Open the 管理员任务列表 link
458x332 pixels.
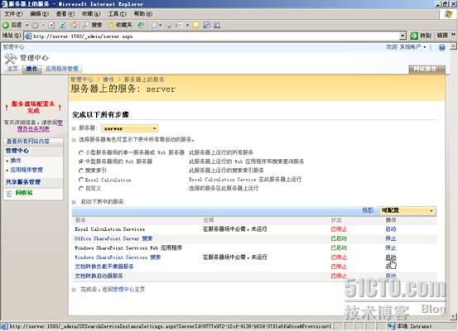click(x=33, y=129)
